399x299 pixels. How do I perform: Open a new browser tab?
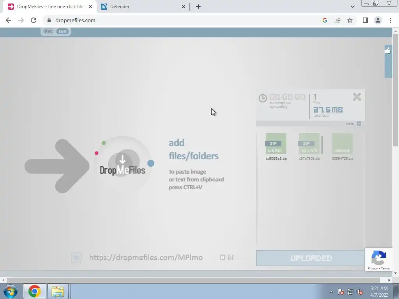pos(198,7)
